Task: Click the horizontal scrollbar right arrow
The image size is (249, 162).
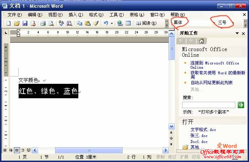Action: tap(165, 150)
